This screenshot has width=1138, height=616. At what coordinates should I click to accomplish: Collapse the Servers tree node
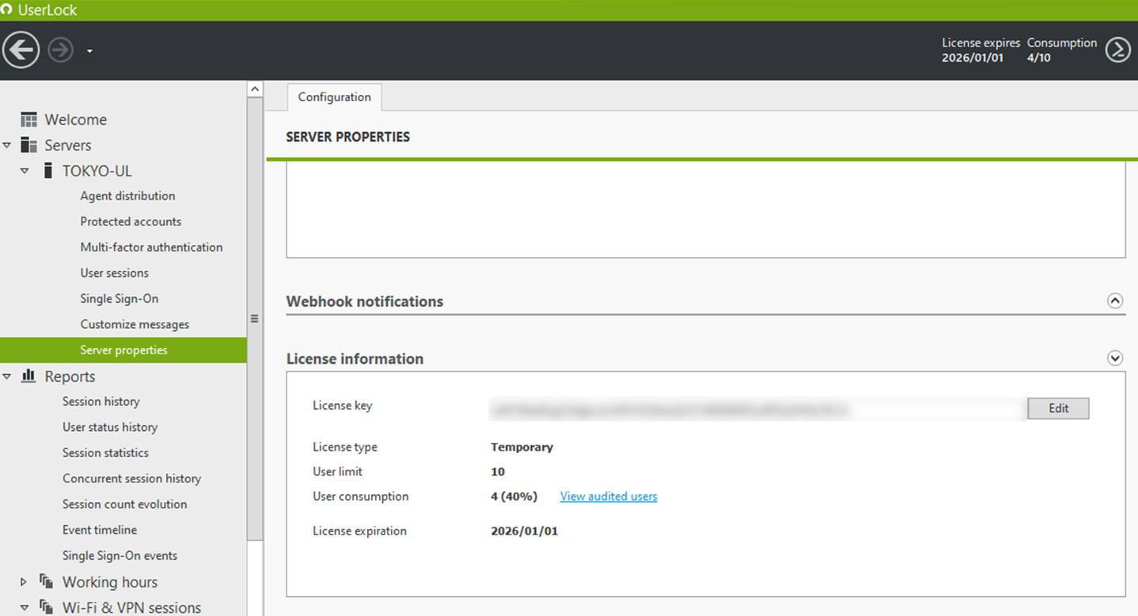pyautogui.click(x=7, y=145)
